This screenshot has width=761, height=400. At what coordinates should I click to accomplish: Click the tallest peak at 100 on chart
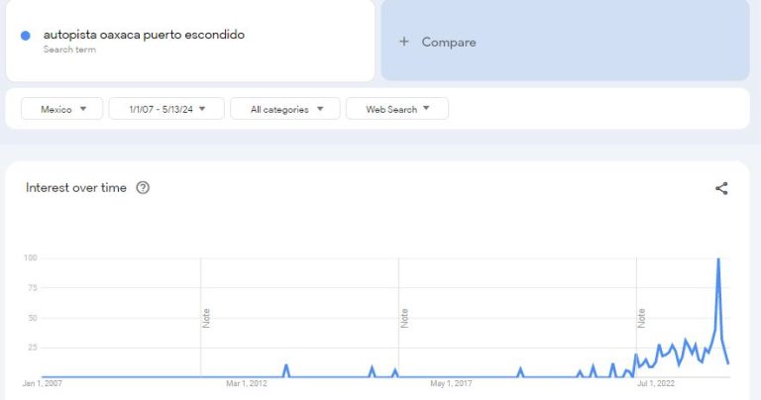click(718, 259)
